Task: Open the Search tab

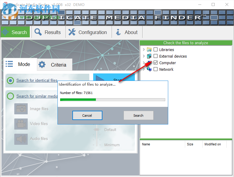Action: (x=15, y=32)
